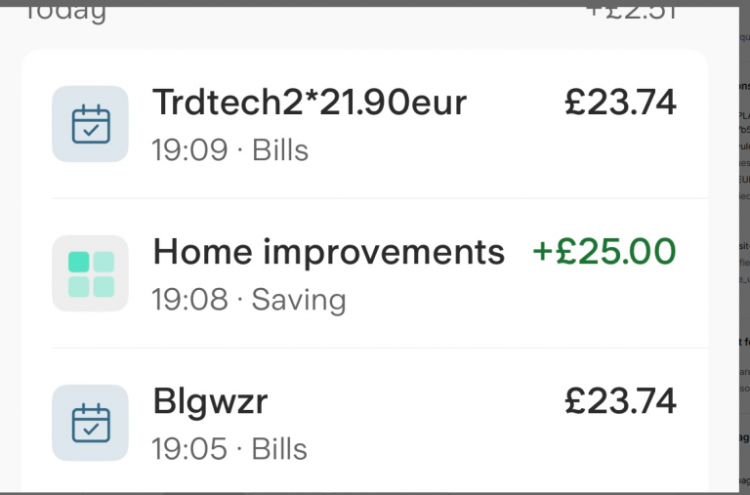Click the checkmark inside Trdtech2 calendar icon
This screenshot has width=750, height=495.
(x=91, y=130)
